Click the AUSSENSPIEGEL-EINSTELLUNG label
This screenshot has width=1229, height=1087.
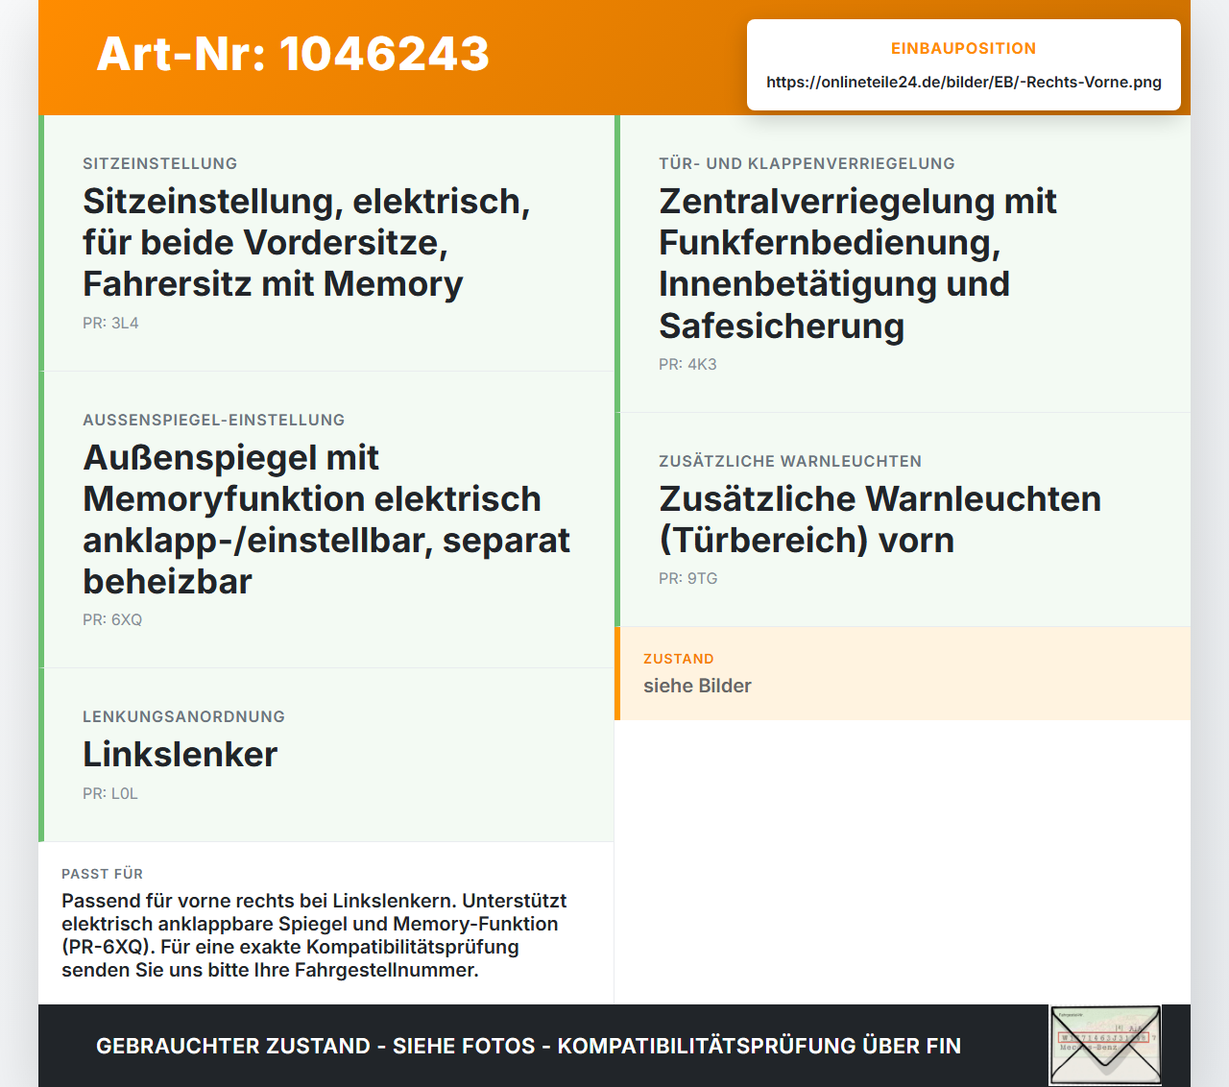[214, 421]
